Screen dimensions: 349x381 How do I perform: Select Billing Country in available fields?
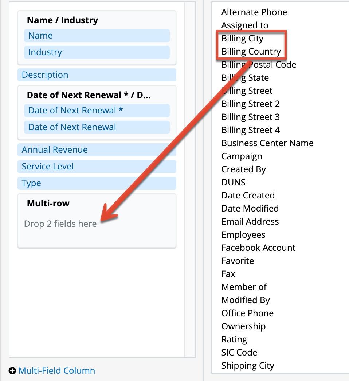click(251, 52)
